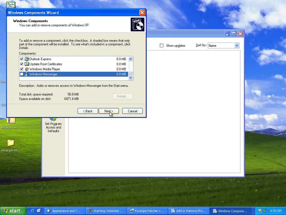The height and width of the screenshot is (215, 286).
Task: Uncheck the Outlook Express checkbox
Action: click(22, 59)
